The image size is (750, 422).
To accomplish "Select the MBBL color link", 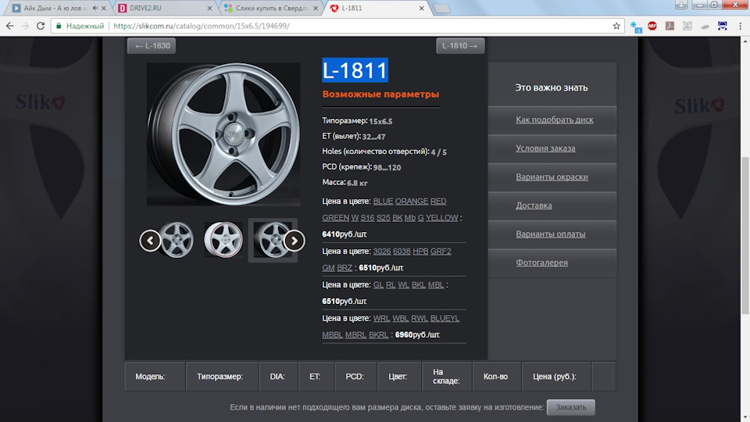I will 333,335.
